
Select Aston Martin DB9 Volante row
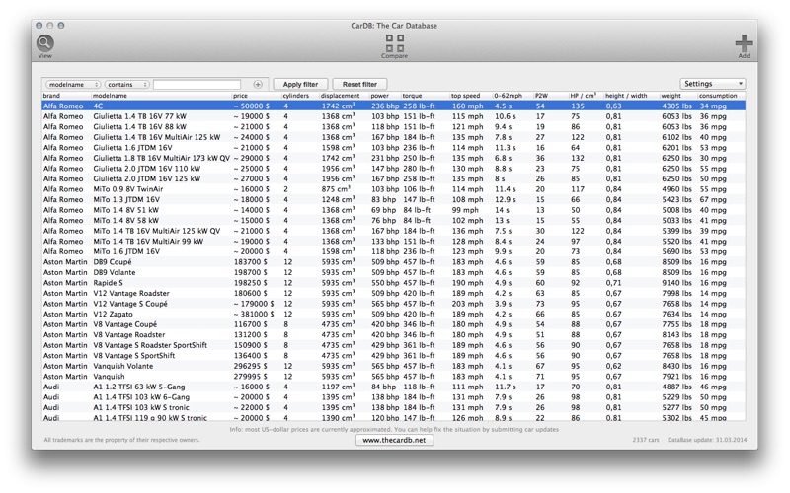coord(393,272)
